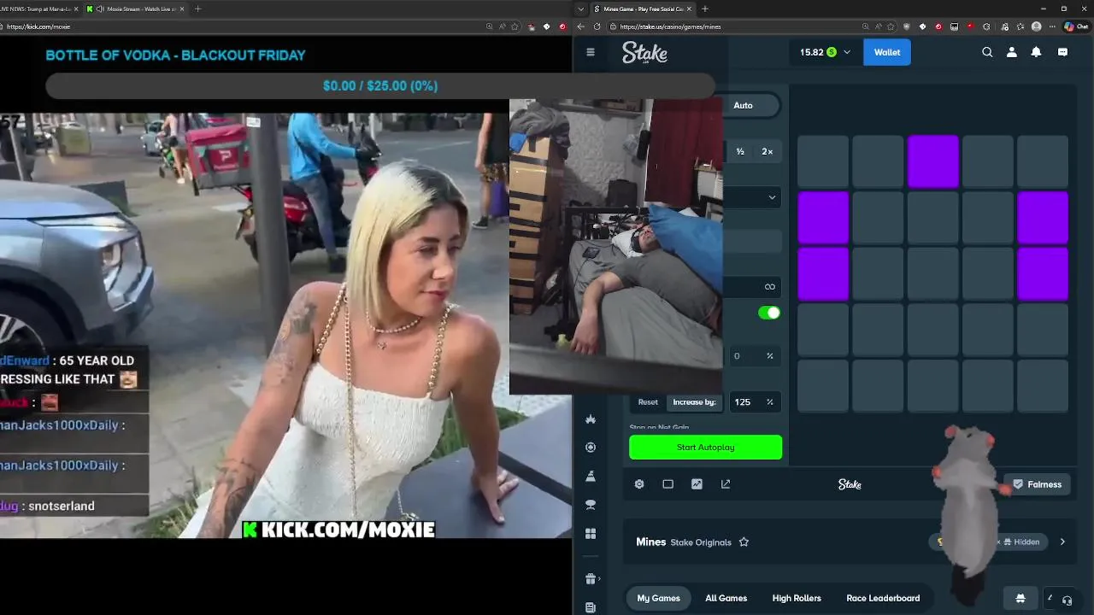
Task: Open a new tab in Stake browser window
Action: click(704, 9)
